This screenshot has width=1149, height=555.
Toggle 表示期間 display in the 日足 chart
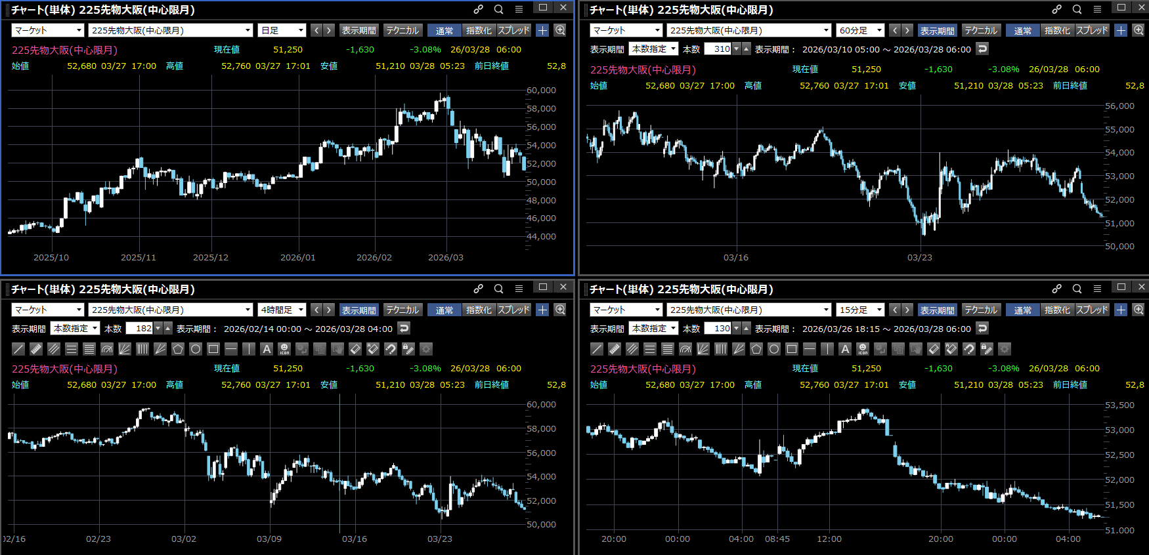point(358,30)
